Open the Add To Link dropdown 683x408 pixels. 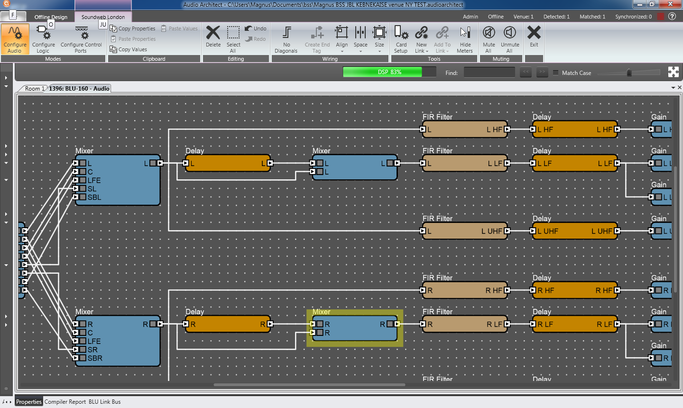pos(442,39)
